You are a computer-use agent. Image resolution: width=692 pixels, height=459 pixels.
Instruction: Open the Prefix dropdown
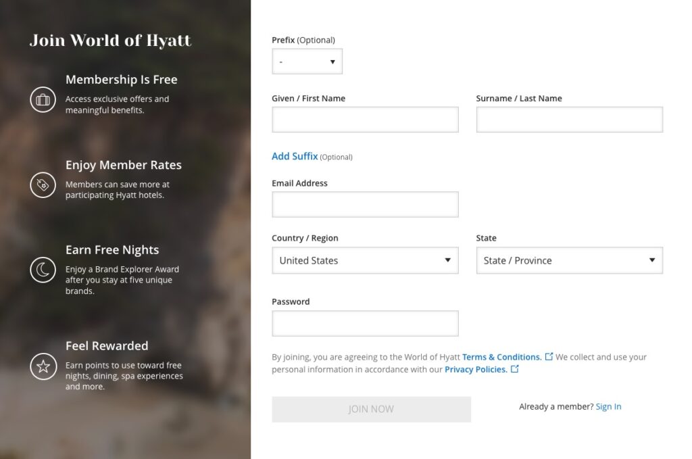(x=307, y=62)
